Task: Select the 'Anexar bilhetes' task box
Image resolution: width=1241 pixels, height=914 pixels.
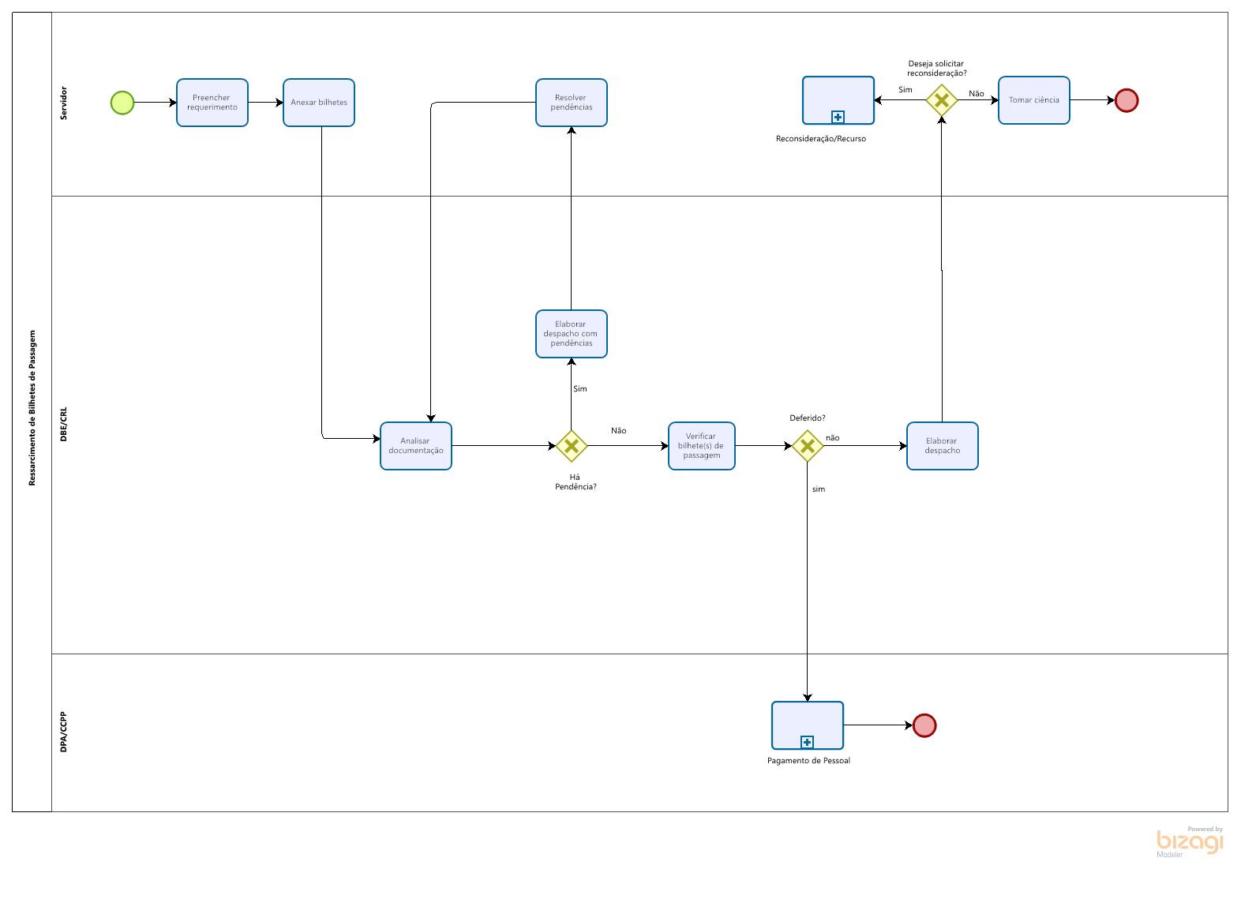Action: 319,103
